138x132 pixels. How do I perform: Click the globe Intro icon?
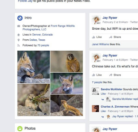[20, 18]
